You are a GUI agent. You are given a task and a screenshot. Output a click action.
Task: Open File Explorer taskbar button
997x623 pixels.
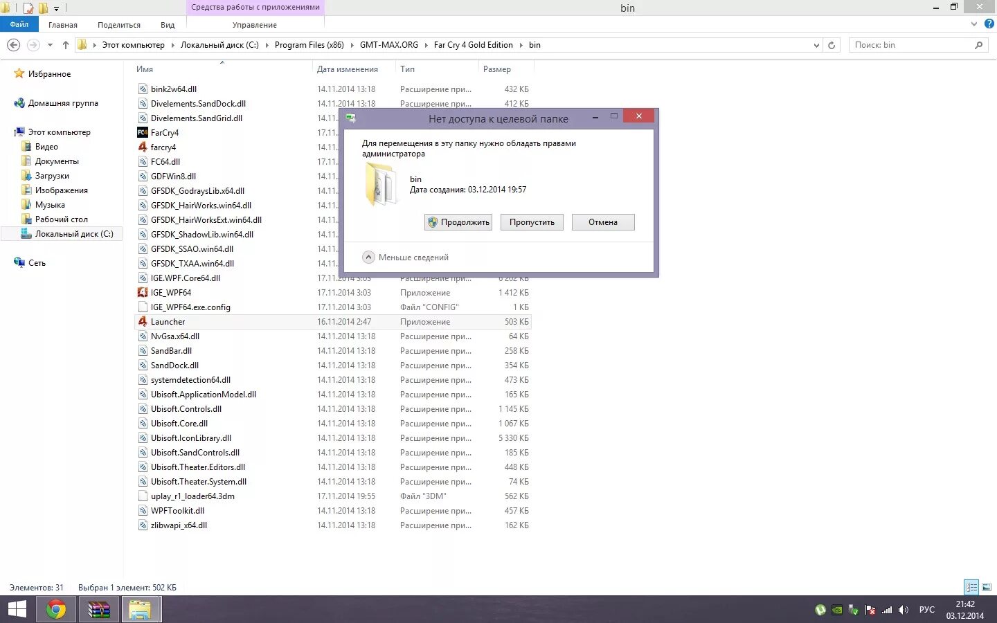pos(140,610)
